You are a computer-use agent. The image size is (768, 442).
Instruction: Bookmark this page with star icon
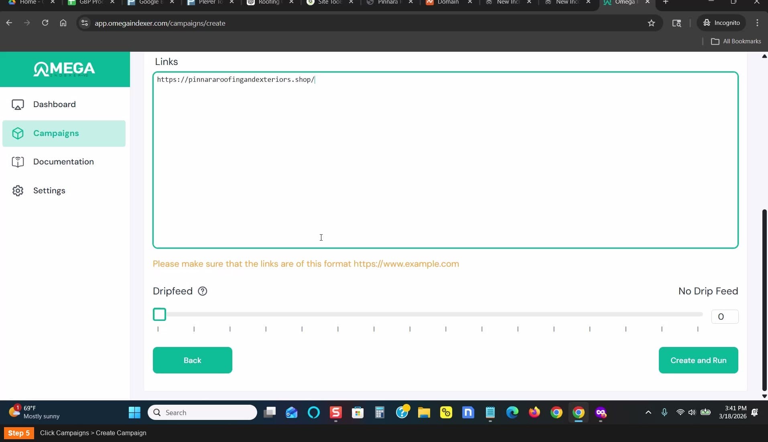[651, 23]
